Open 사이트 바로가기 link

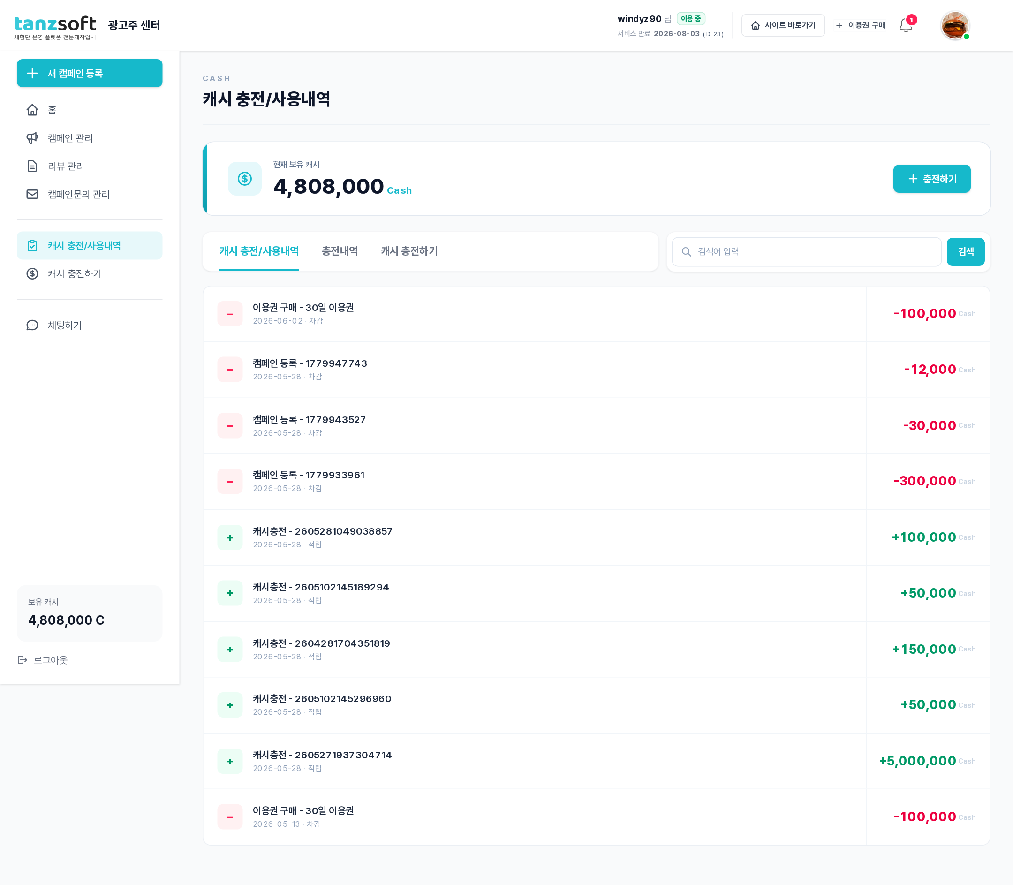pyautogui.click(x=783, y=25)
